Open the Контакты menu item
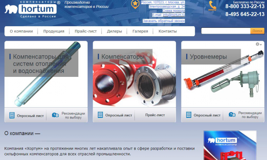Viewport: 267px width, 160px height. 168,31
